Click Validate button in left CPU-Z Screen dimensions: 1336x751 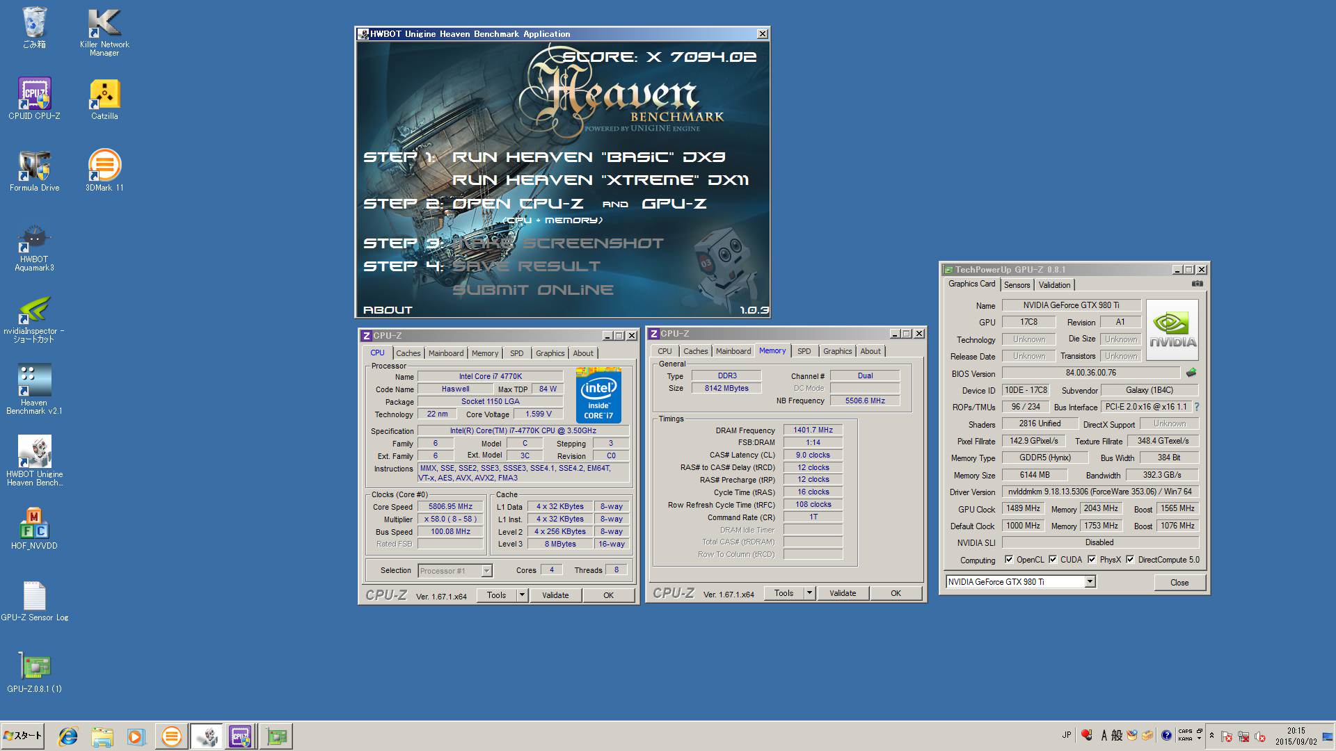(555, 595)
